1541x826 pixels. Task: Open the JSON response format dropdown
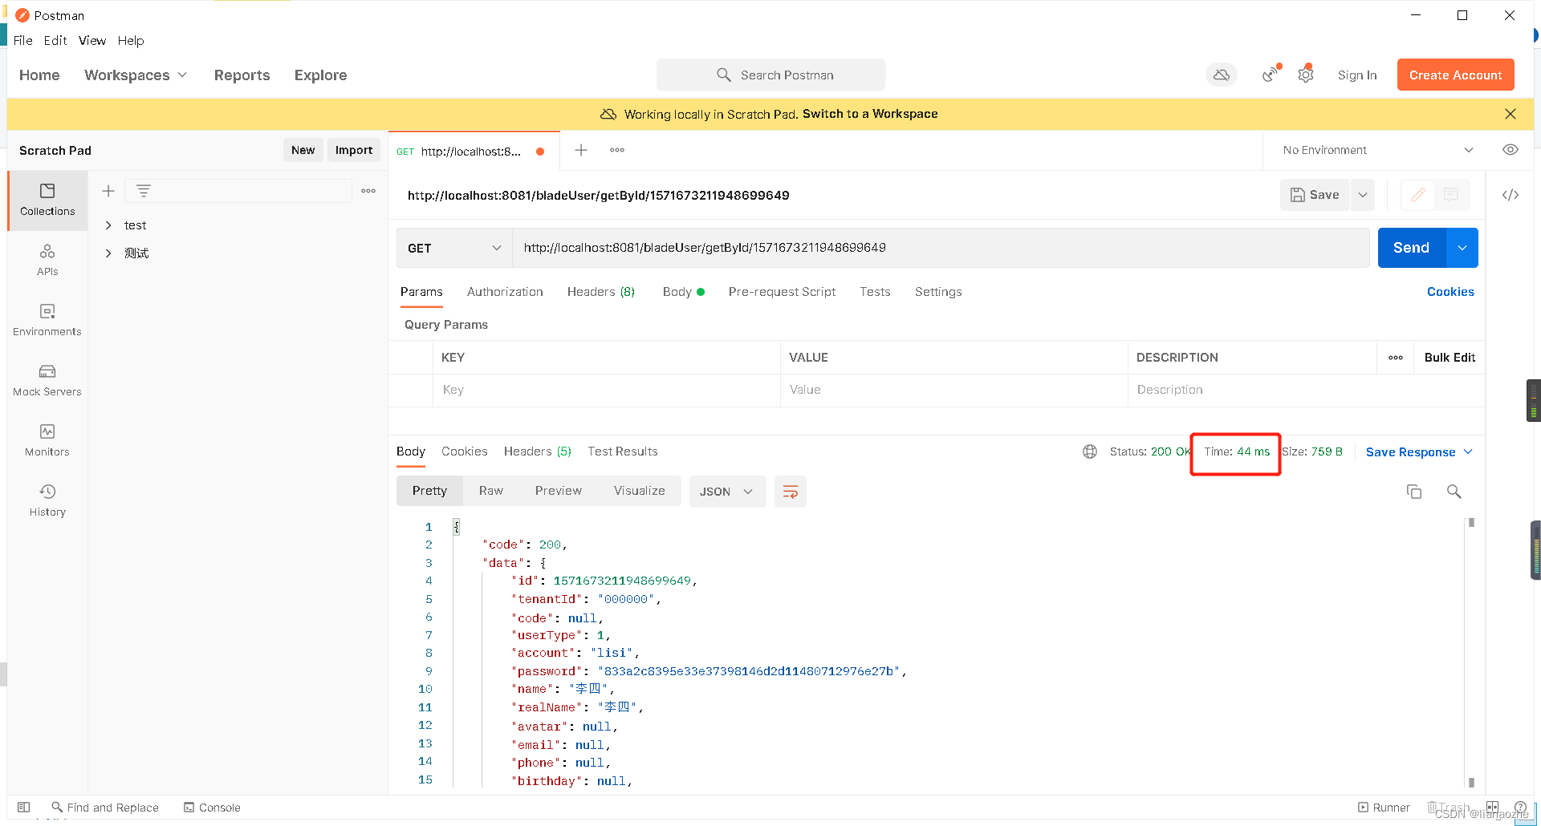[x=726, y=491]
